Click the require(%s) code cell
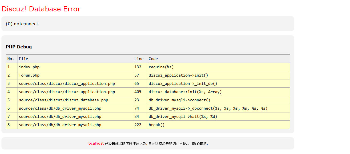Image resolution: width=350 pixels, height=154 pixels. [218, 67]
